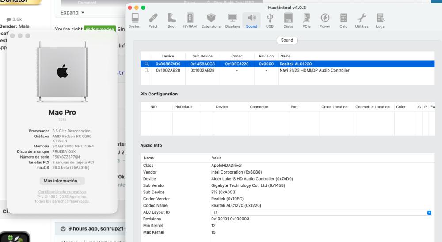The width and height of the screenshot is (442, 242).
Task: Click the AppleHDADriver class value
Action: click(x=226, y=165)
